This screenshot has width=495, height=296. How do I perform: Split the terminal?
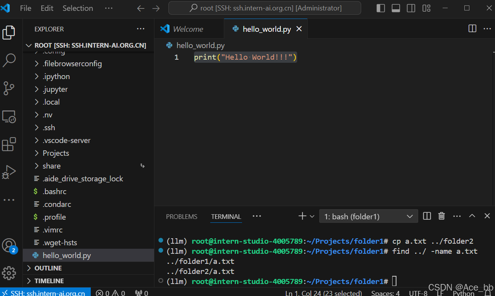click(x=427, y=216)
